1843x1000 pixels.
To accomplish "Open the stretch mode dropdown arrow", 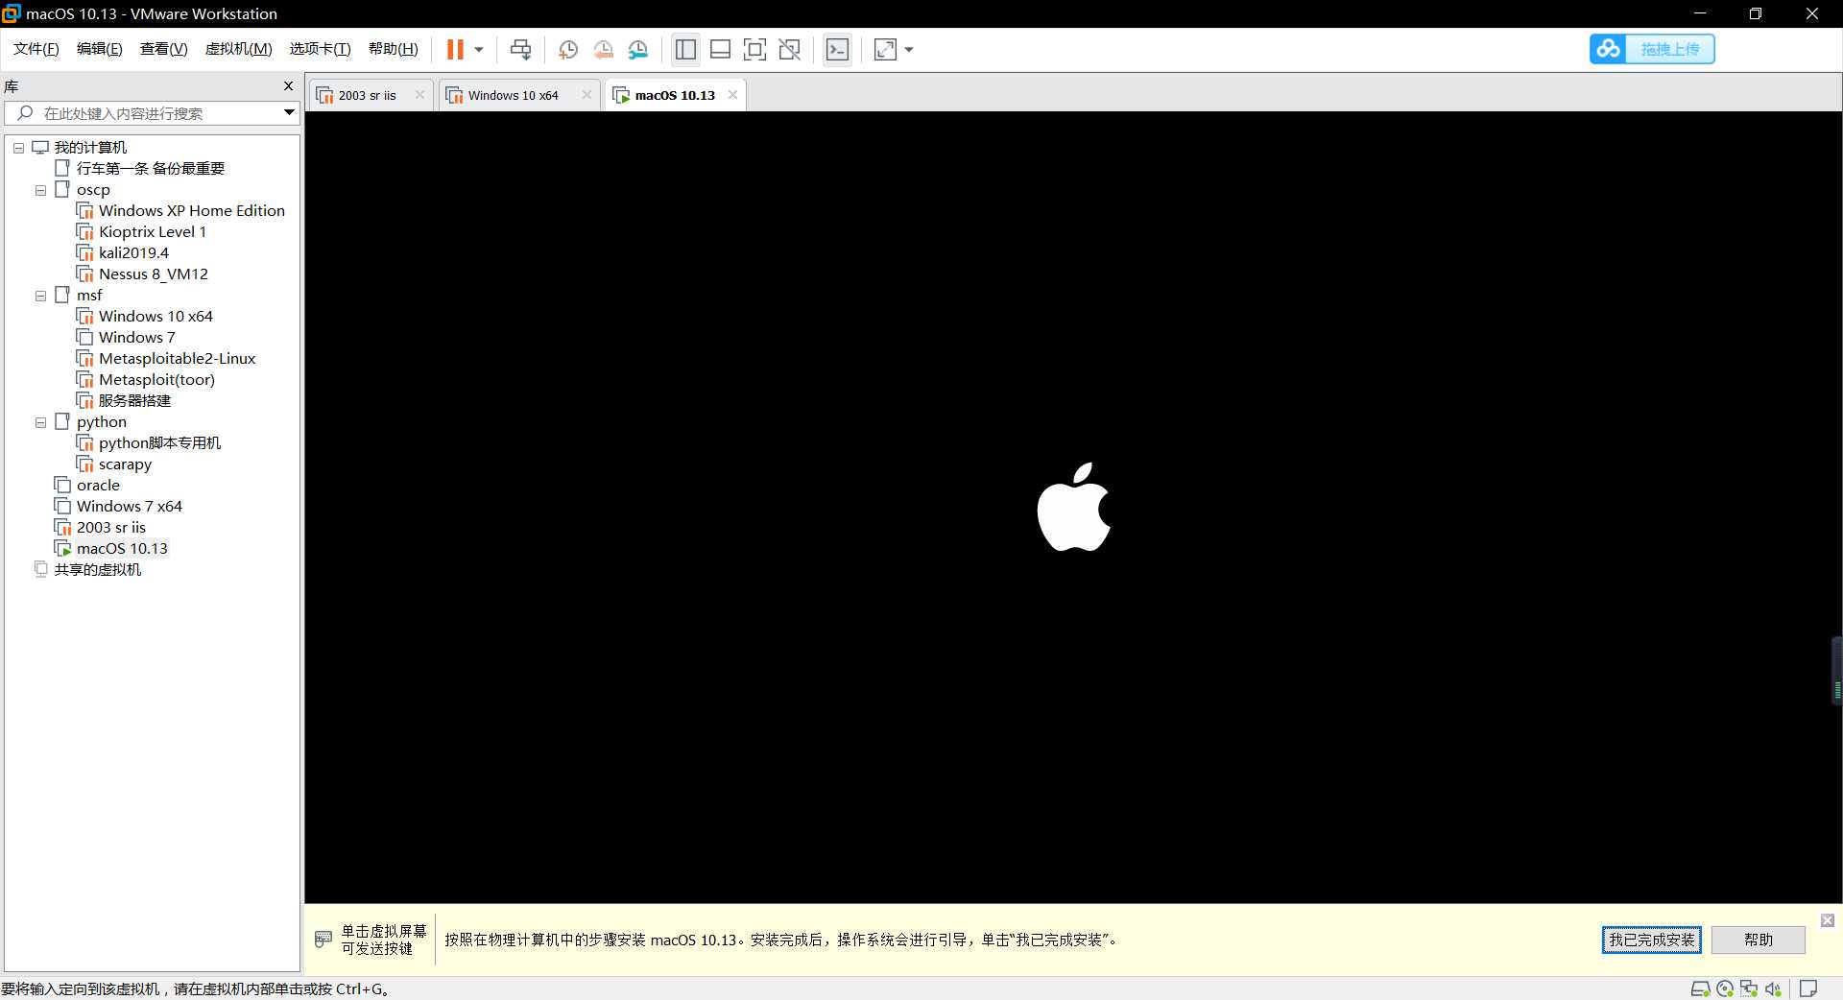I will click(x=909, y=49).
